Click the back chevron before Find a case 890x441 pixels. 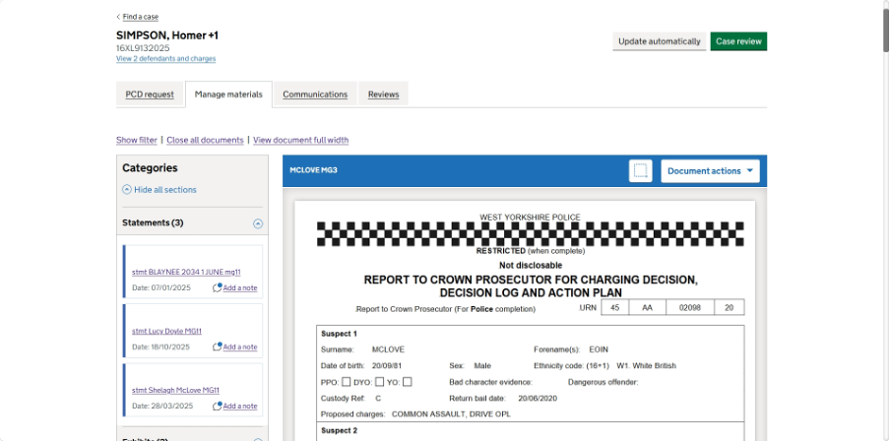tap(118, 17)
